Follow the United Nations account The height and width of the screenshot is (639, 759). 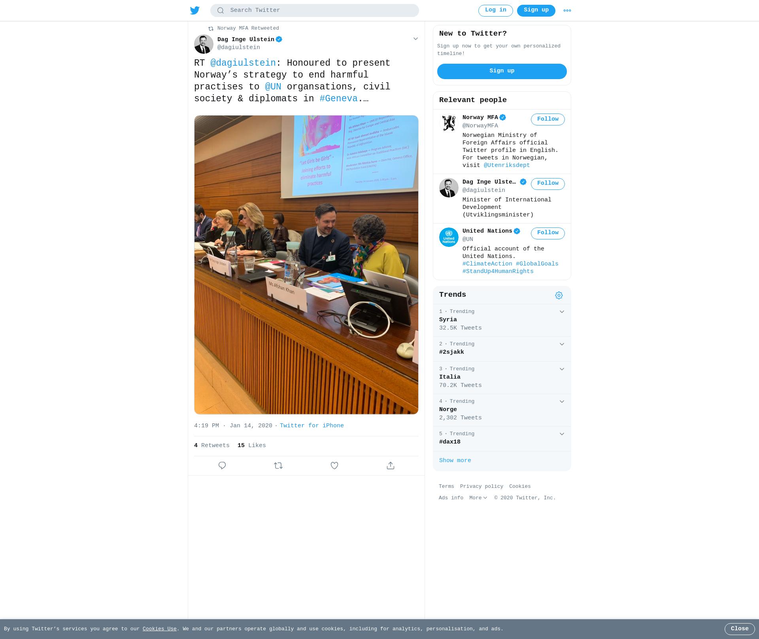pyautogui.click(x=548, y=233)
